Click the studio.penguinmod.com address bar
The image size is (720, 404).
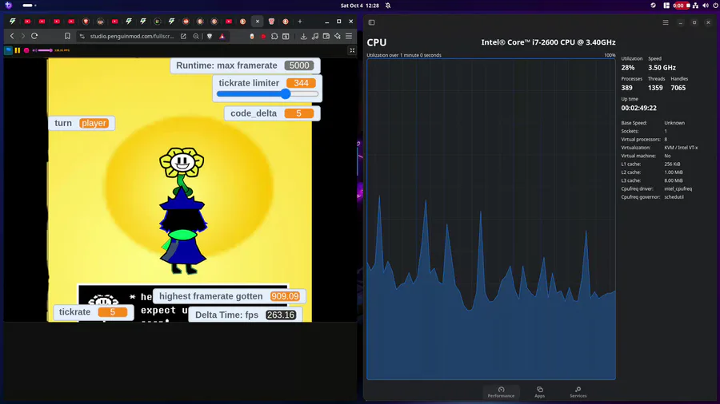click(132, 36)
